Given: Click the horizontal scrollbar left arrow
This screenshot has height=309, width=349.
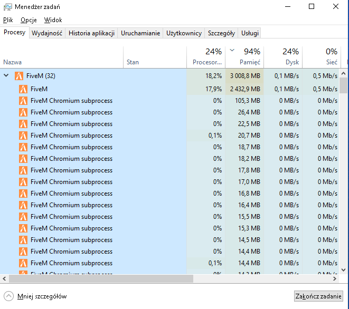Looking at the screenshot, I should (x=4, y=278).
